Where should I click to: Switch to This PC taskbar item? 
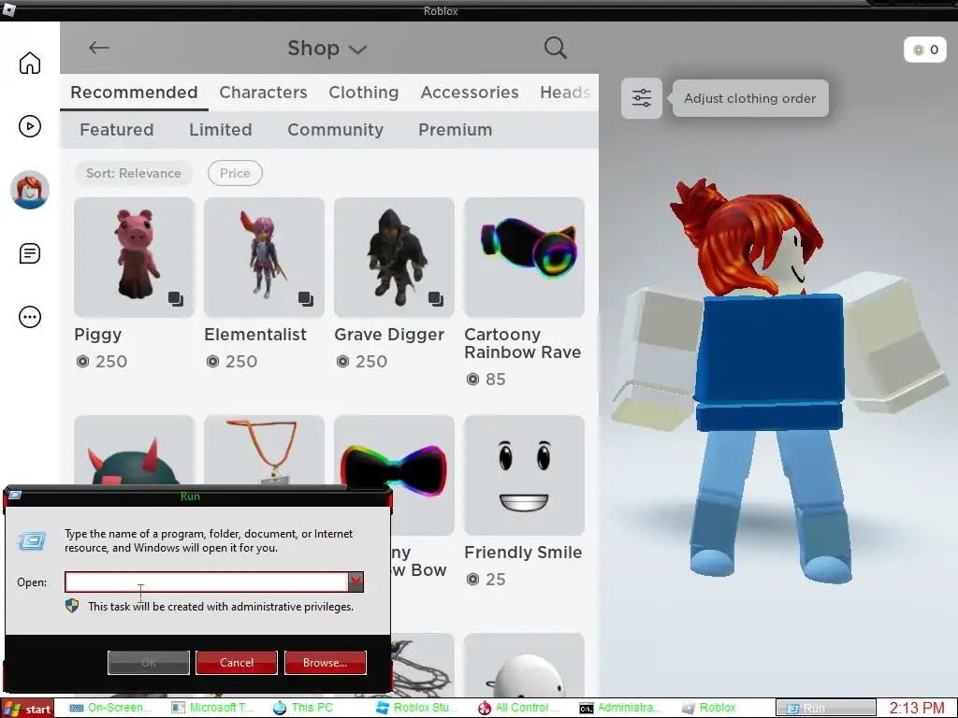pyautogui.click(x=304, y=708)
